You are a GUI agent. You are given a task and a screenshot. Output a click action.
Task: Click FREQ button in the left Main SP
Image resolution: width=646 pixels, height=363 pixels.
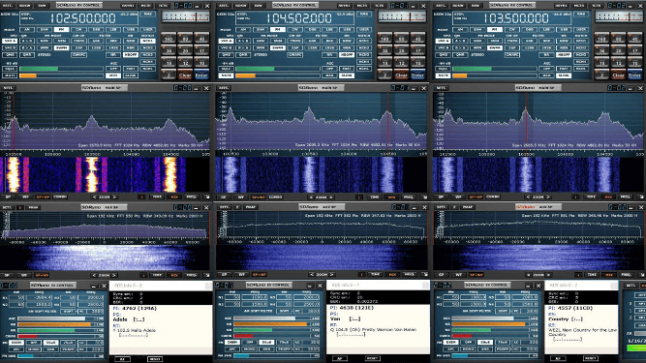192,197
